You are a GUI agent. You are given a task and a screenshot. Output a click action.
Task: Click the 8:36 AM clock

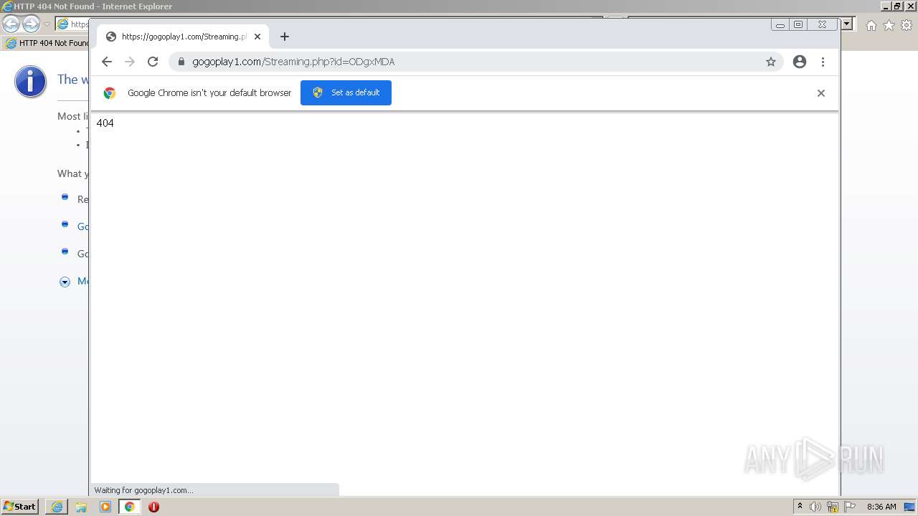tap(881, 507)
